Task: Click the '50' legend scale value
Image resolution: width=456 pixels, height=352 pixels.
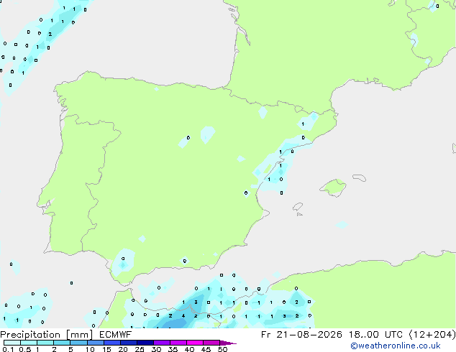Action: tap(223, 349)
